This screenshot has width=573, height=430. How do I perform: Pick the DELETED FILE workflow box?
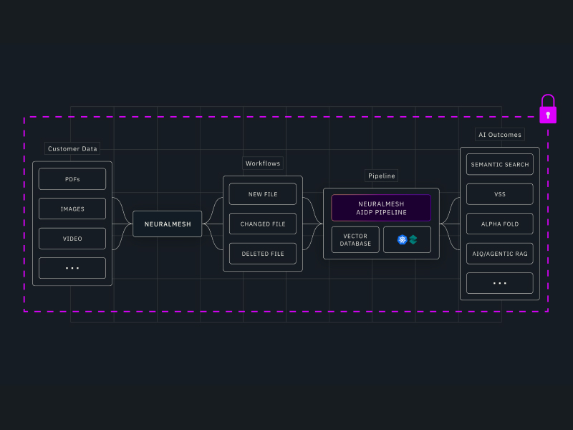click(x=263, y=254)
